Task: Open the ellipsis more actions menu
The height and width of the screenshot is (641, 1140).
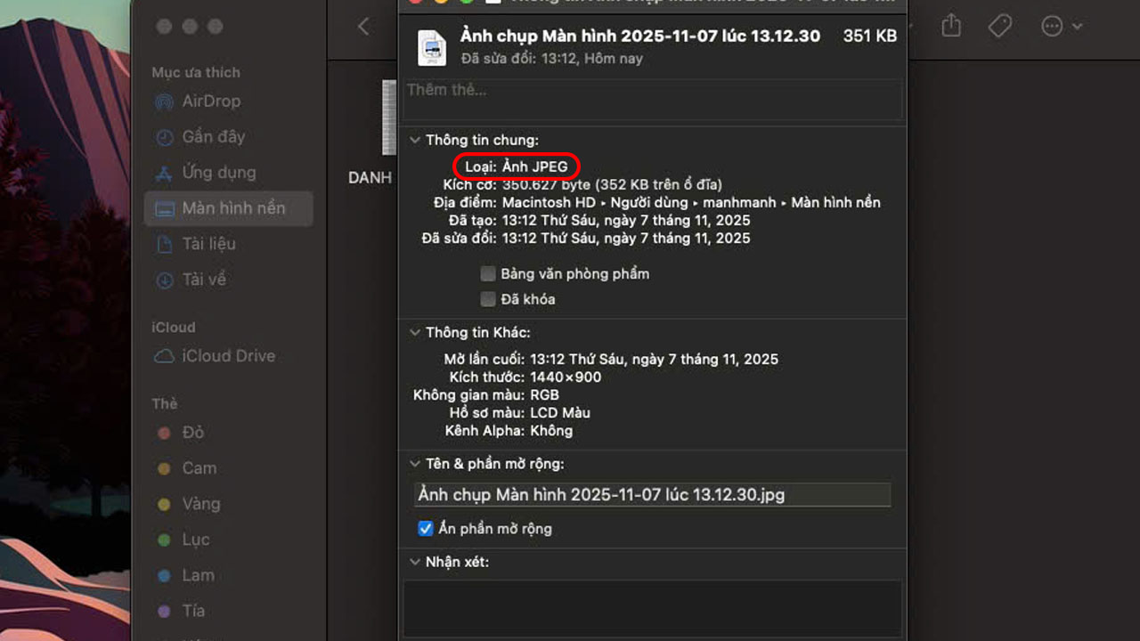Action: (x=1060, y=27)
